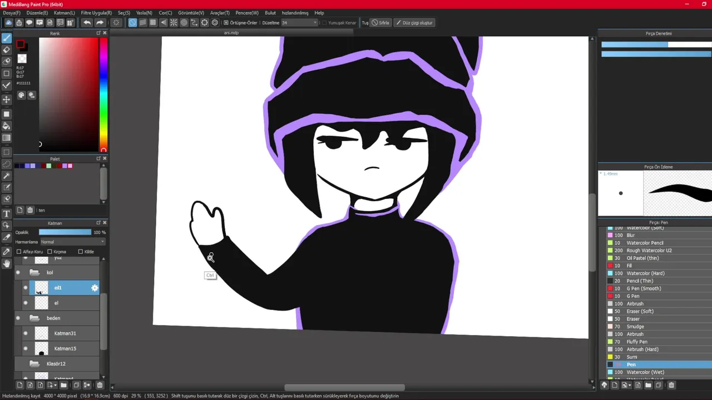This screenshot has width=712, height=400.
Task: Adjust the Opaklık slider
Action: (x=65, y=232)
